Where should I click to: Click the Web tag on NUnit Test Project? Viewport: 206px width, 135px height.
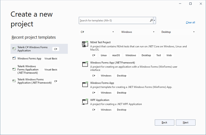pos(169,55)
